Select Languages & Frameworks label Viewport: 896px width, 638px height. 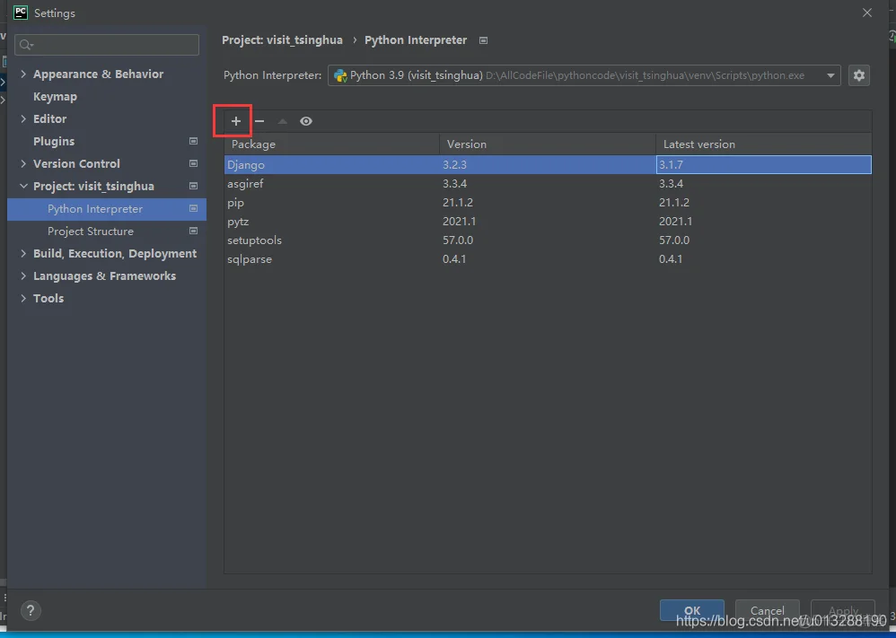point(104,275)
